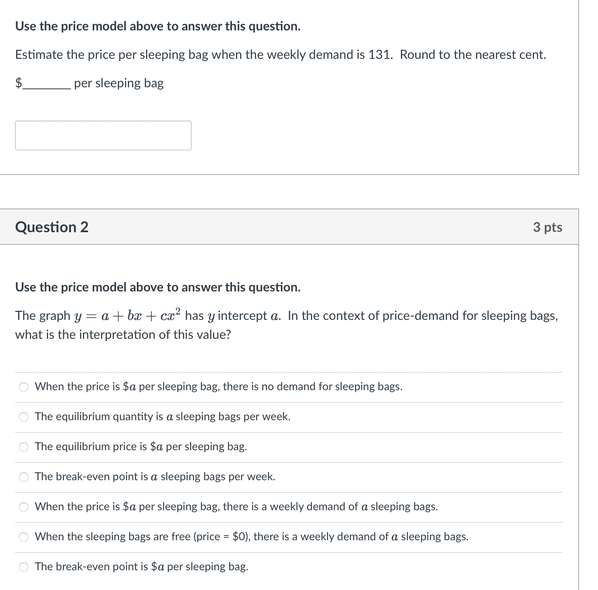Select "The break-even point is a sleeping bags per week"

23,477
